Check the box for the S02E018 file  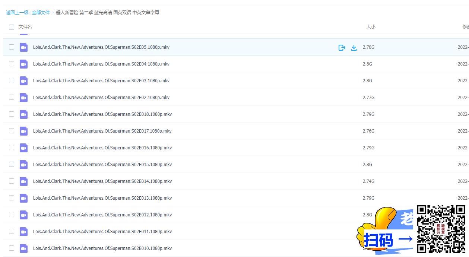(x=12, y=114)
